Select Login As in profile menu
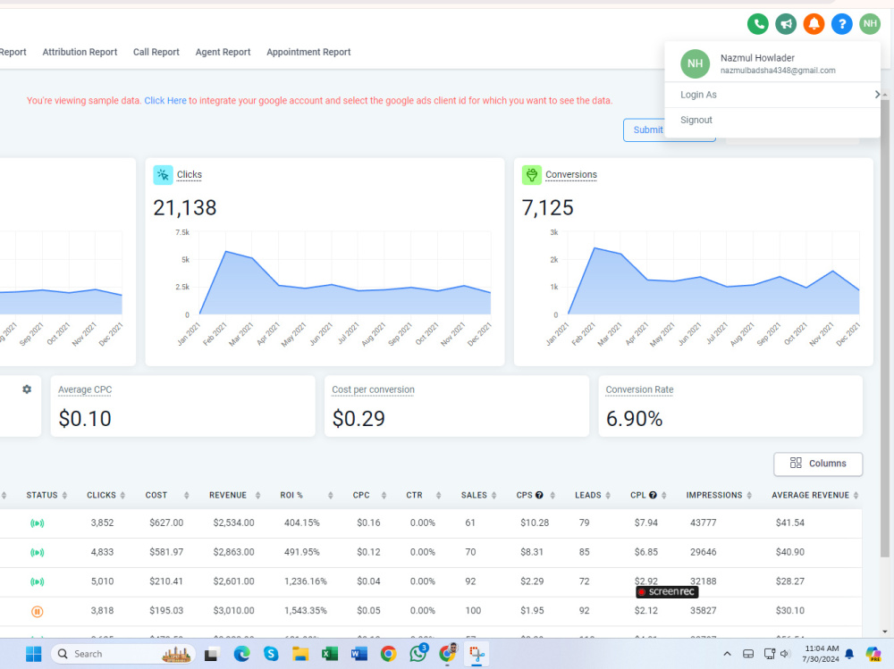 772,95
